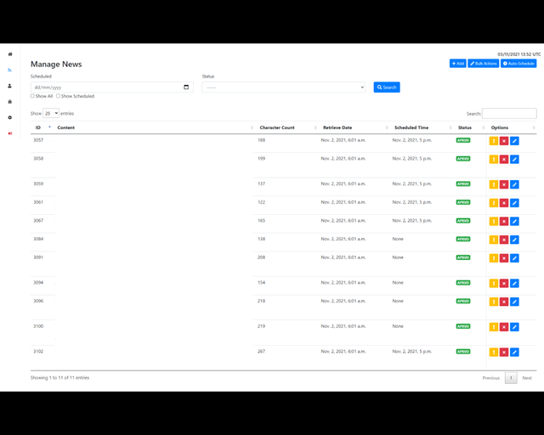
Task: Click the red logout icon in sidebar
Action: coord(10,133)
